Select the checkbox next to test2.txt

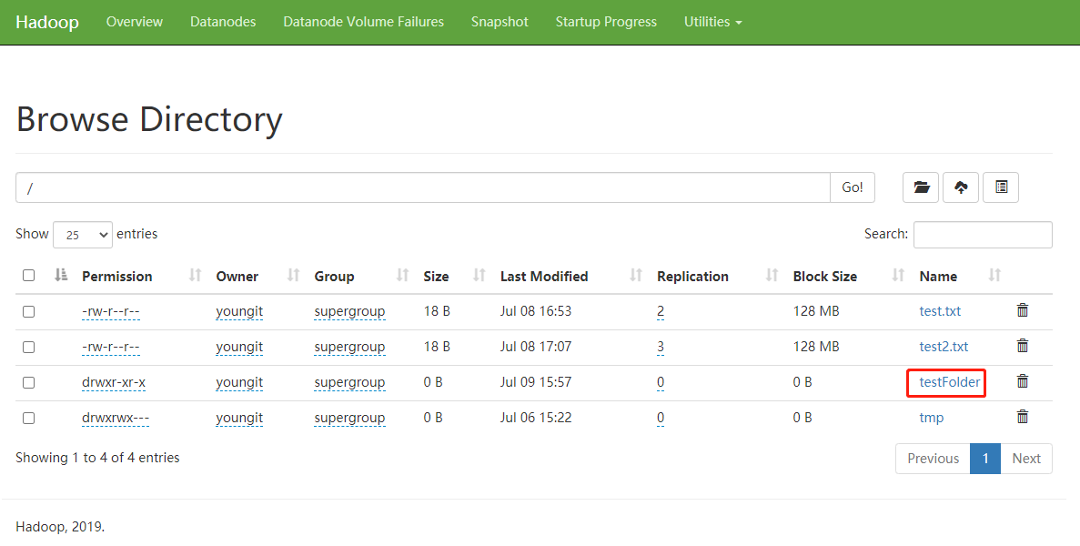pos(28,347)
